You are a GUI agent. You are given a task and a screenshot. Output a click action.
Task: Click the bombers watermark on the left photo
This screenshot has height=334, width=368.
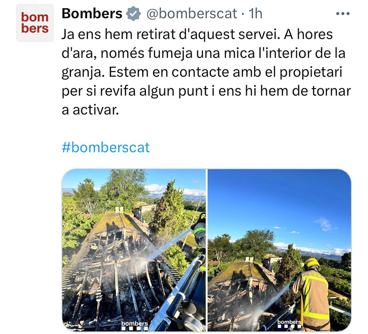(x=135, y=325)
